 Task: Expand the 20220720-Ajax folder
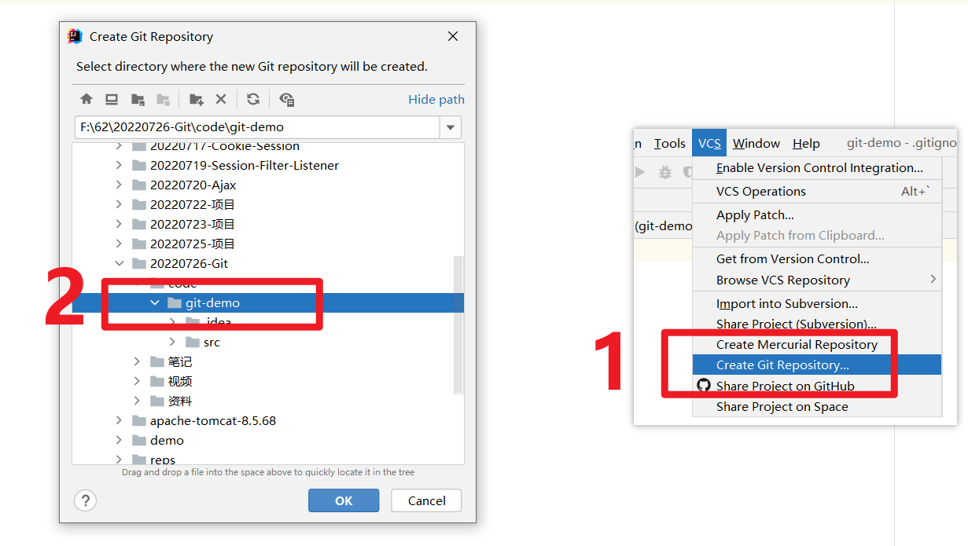[119, 185]
